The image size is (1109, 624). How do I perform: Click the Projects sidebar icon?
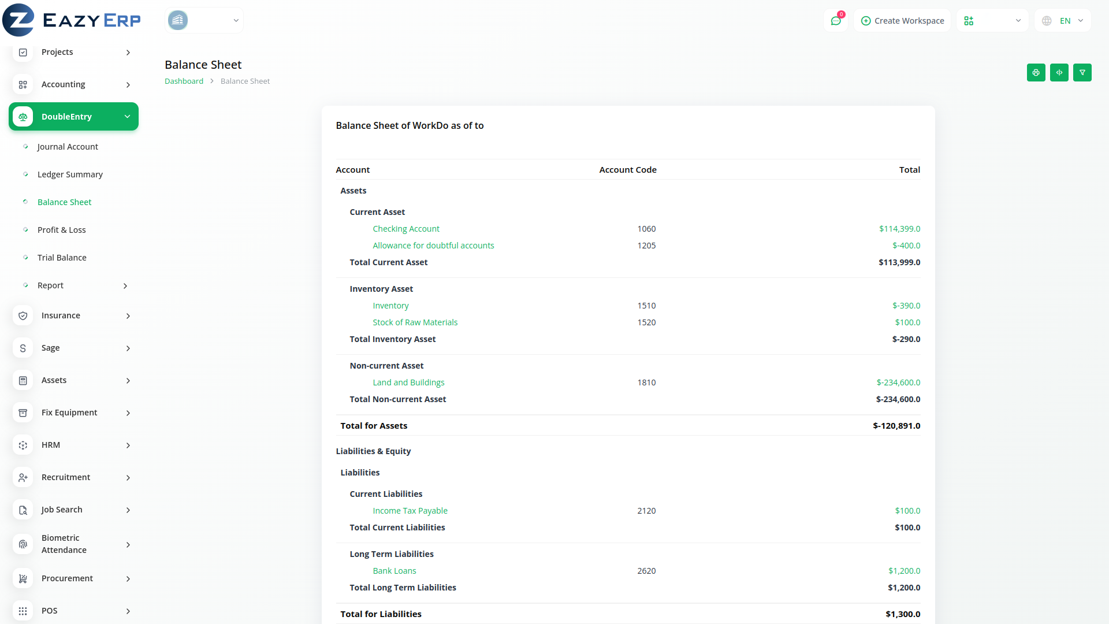point(23,52)
